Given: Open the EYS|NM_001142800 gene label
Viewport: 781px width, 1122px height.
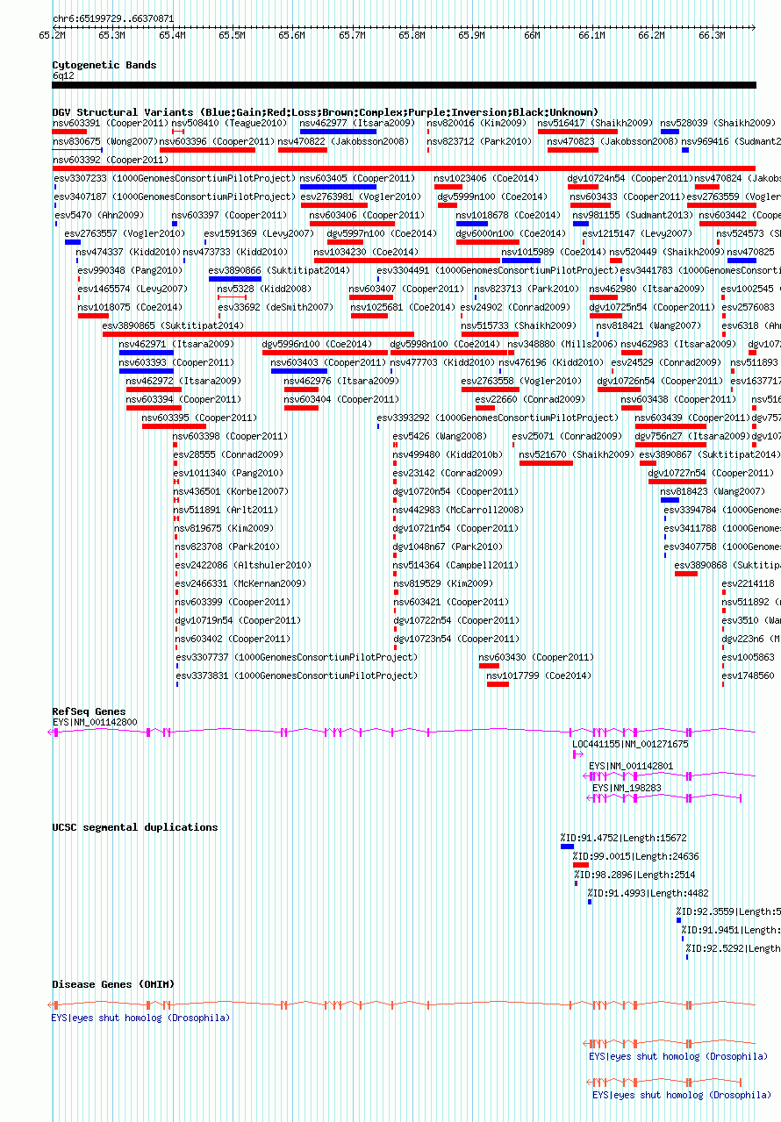Looking at the screenshot, I should [x=95, y=722].
